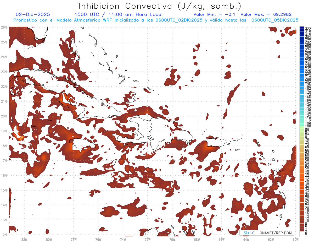Click the '74W' longitude label
The width and height of the screenshot is (314, 243).
(123, 239)
